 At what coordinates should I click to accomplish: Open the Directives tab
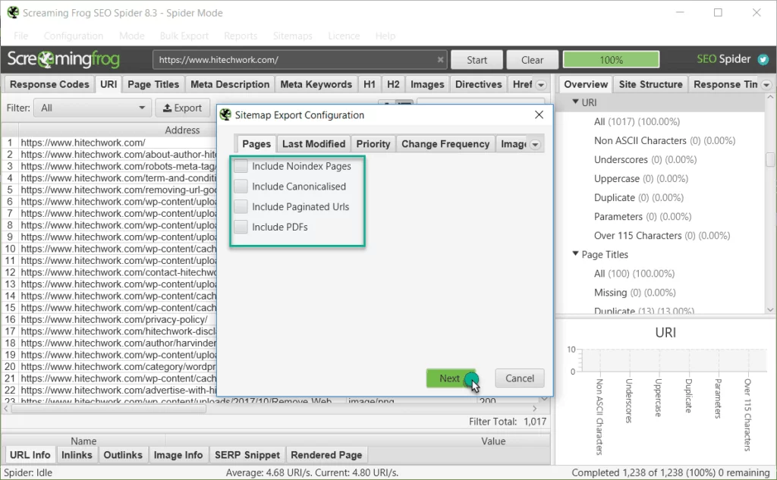[x=479, y=84]
